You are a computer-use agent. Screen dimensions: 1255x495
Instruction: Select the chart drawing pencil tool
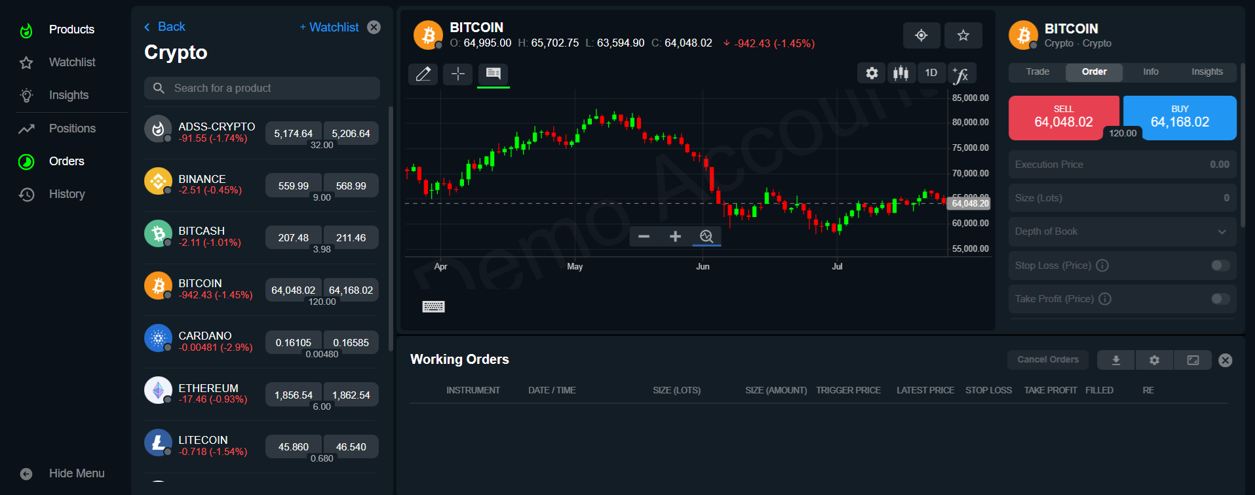[423, 73]
